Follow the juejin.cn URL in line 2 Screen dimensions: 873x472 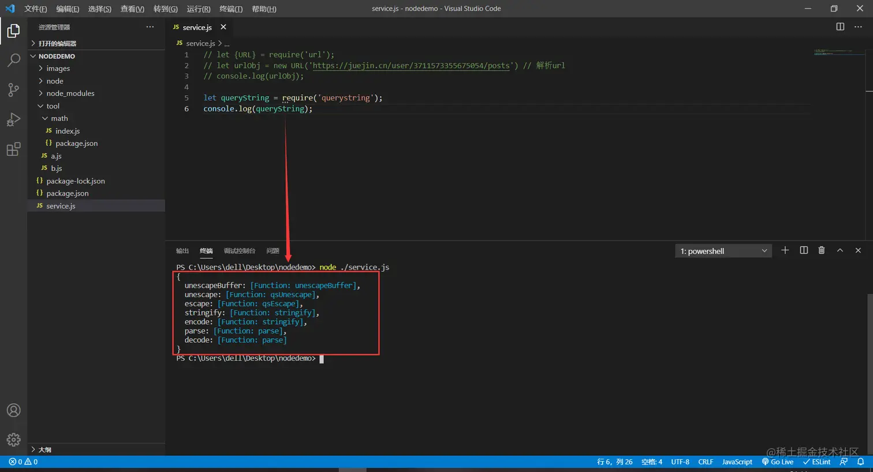[x=411, y=65]
